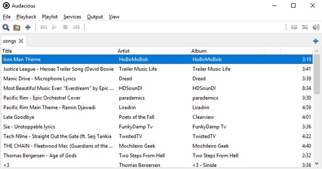The image size is (322, 169).
Task: Click artist Mochileiro Geek
Action: (x=137, y=146)
